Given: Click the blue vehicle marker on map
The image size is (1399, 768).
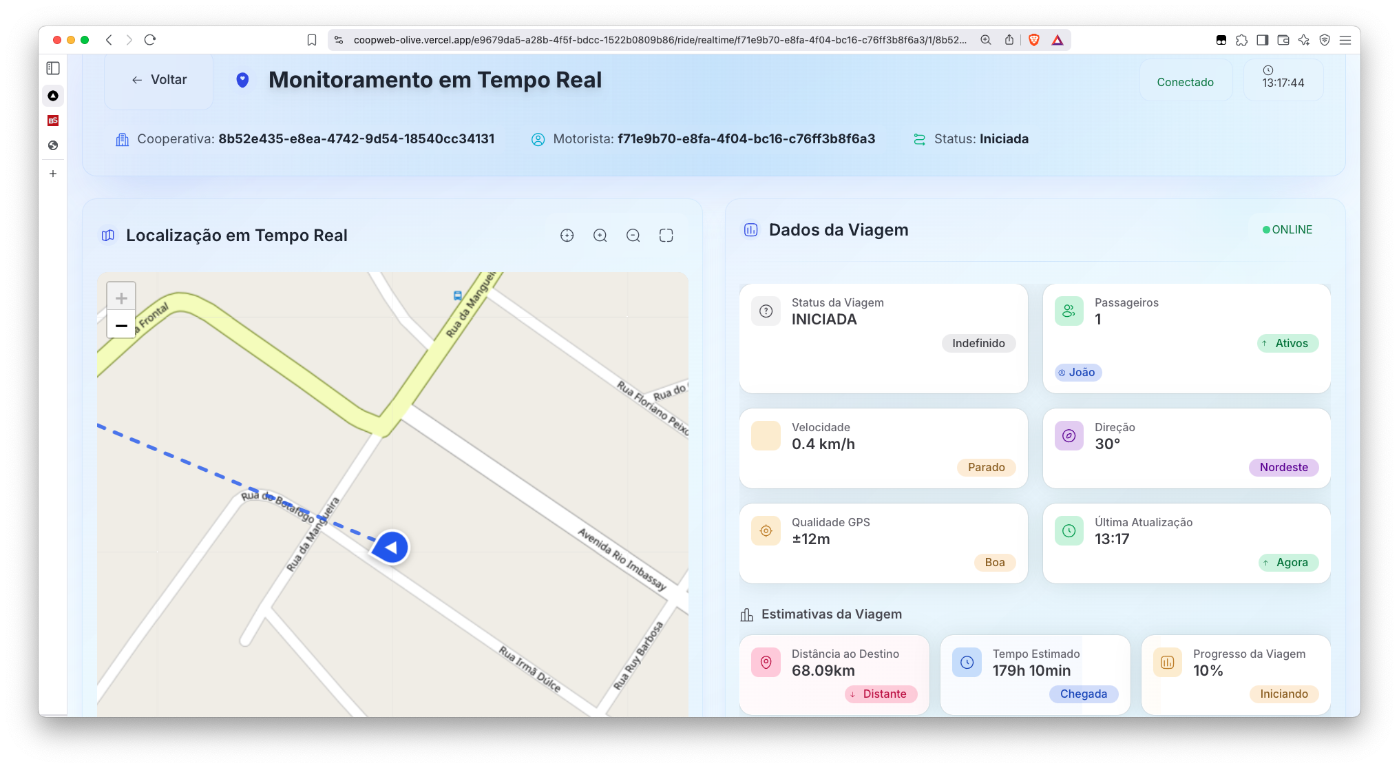Looking at the screenshot, I should [391, 548].
